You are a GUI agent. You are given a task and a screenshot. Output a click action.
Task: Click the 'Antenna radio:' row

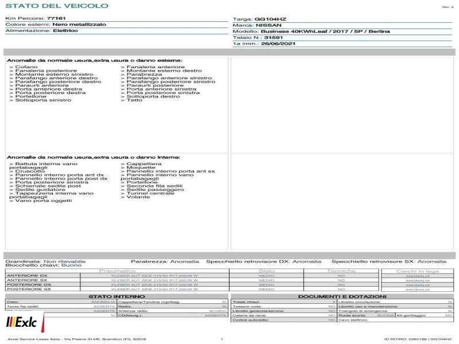[x=173, y=311]
